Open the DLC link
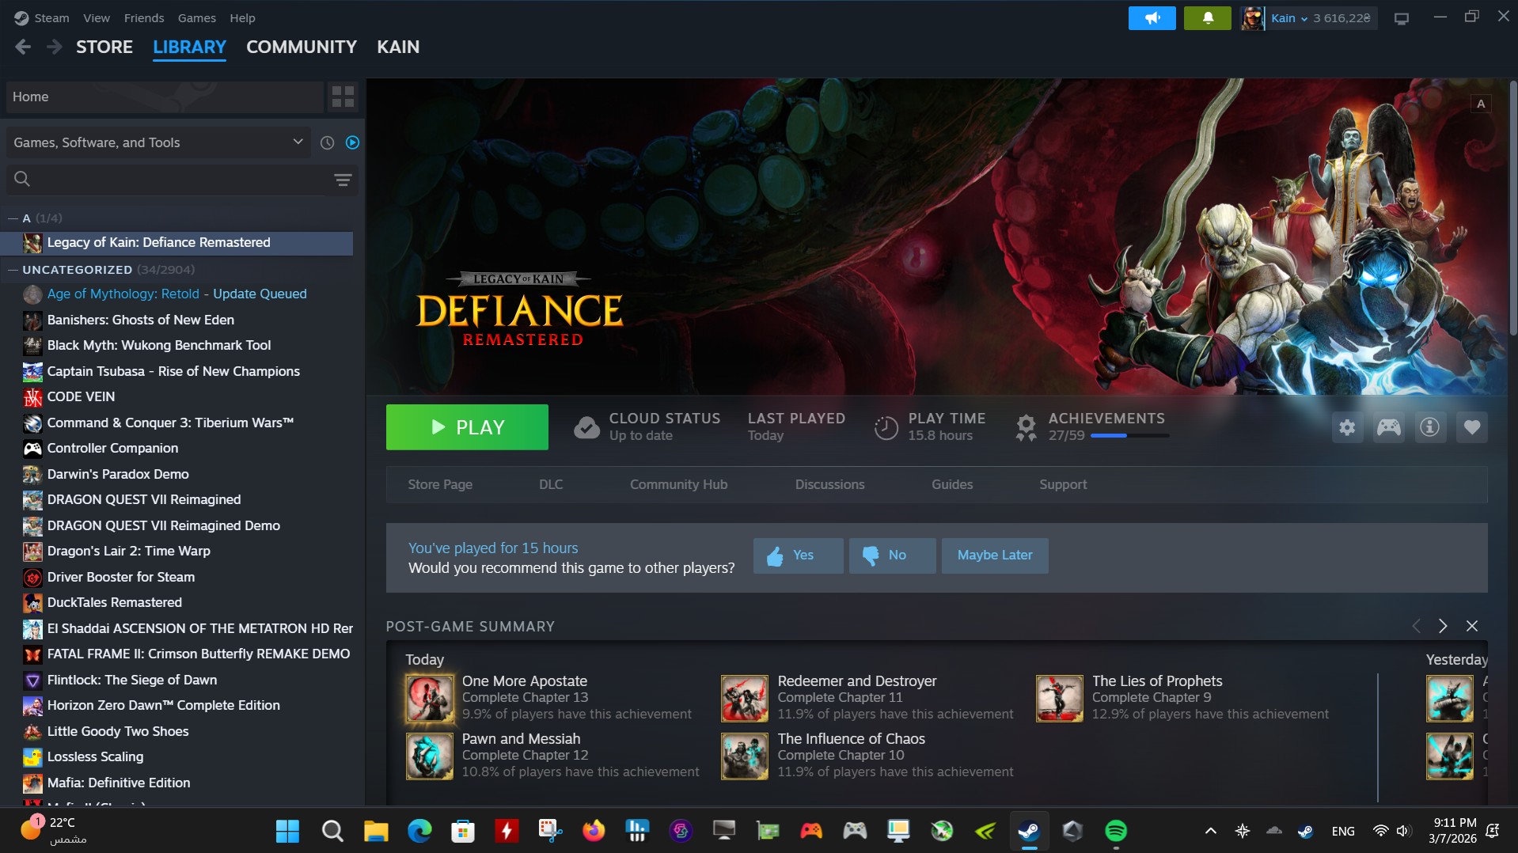Screen dimensions: 1518x853 [551, 484]
